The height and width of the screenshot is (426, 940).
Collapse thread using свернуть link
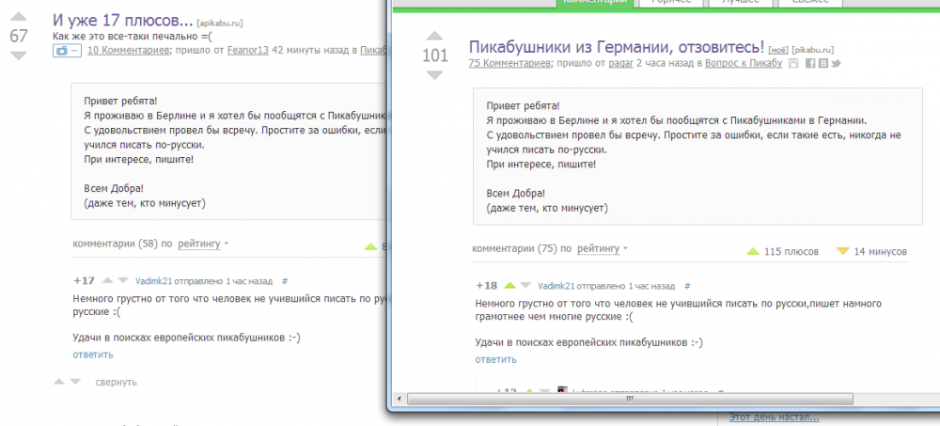[x=116, y=382]
